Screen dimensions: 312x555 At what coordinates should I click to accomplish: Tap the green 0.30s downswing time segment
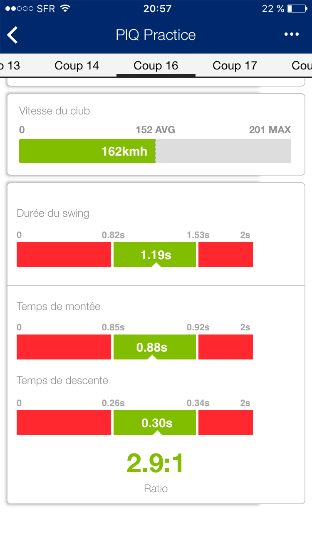tap(155, 423)
